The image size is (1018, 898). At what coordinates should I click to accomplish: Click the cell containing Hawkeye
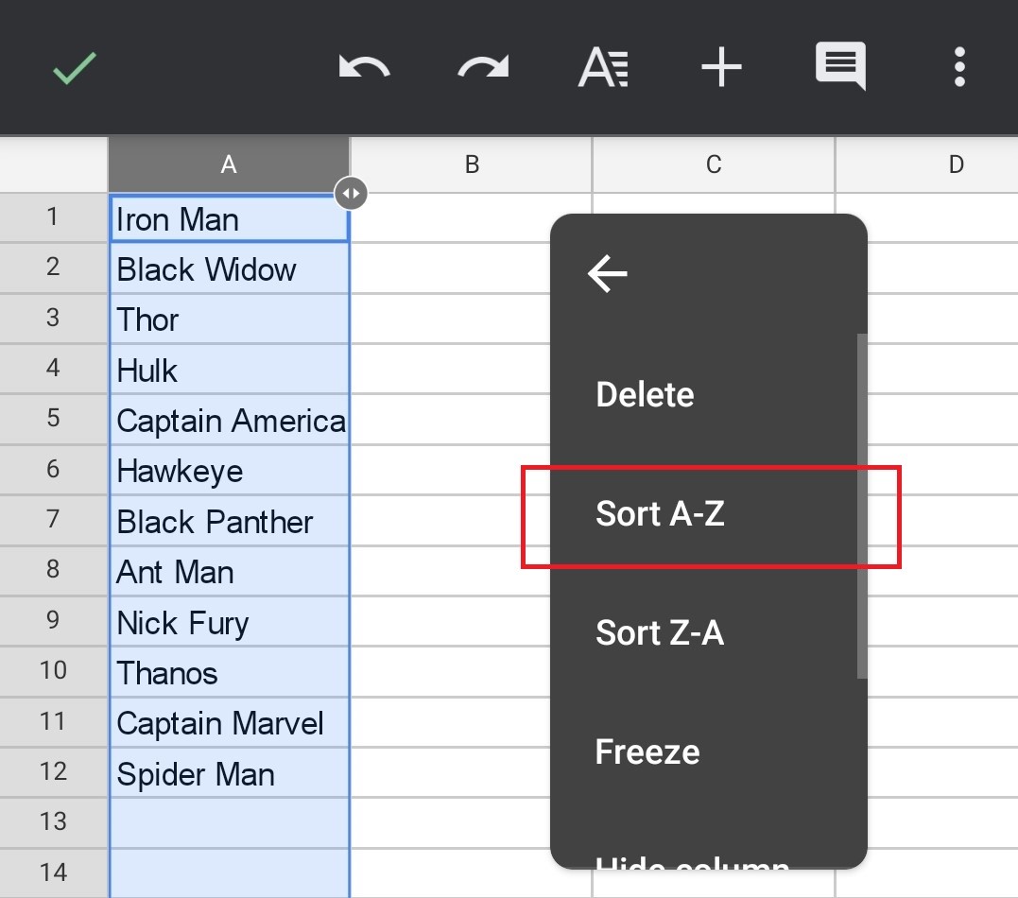[x=230, y=470]
